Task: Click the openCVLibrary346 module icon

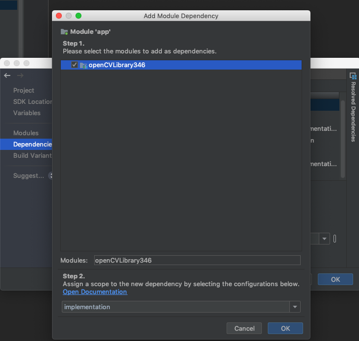Action: [x=83, y=66]
